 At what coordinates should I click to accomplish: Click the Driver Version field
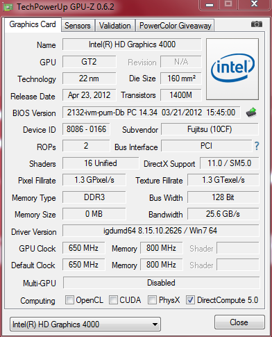(160, 231)
